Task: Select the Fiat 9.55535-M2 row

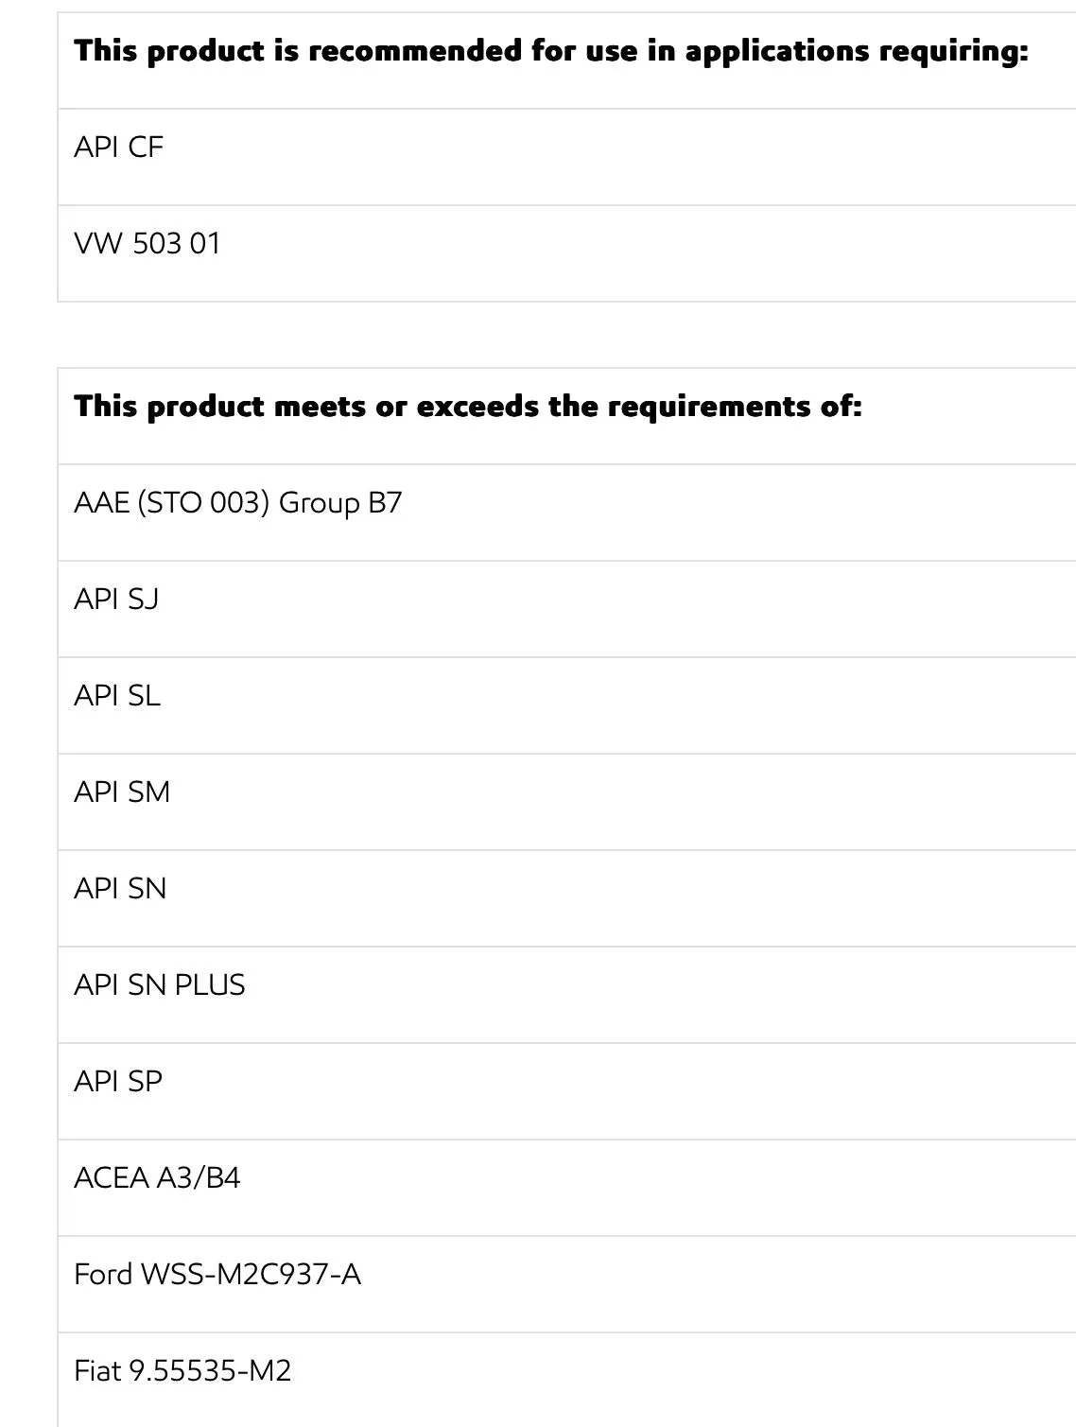Action: point(182,1371)
